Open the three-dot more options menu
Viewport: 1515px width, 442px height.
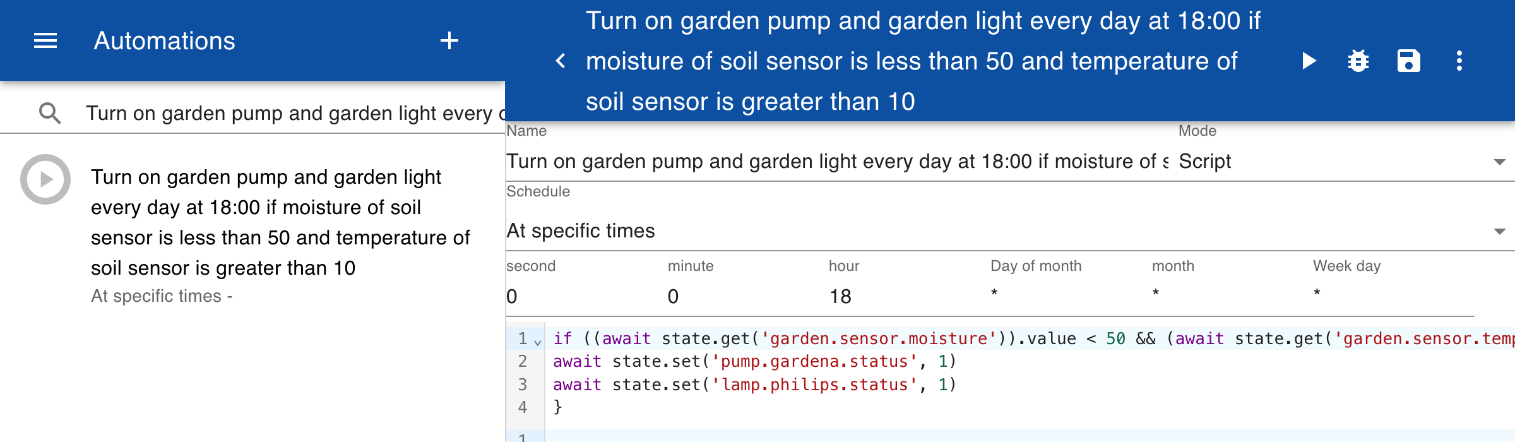pyautogui.click(x=1459, y=61)
